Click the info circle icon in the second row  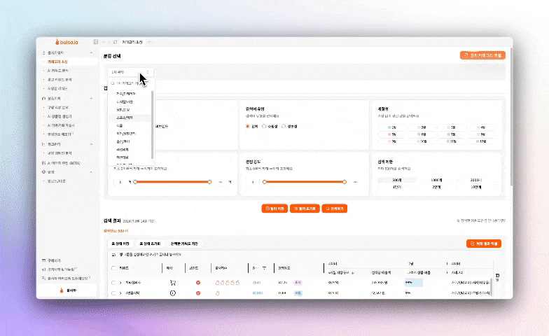tap(172, 293)
